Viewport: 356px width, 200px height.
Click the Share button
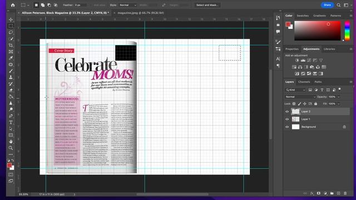pyautogui.click(x=327, y=5)
